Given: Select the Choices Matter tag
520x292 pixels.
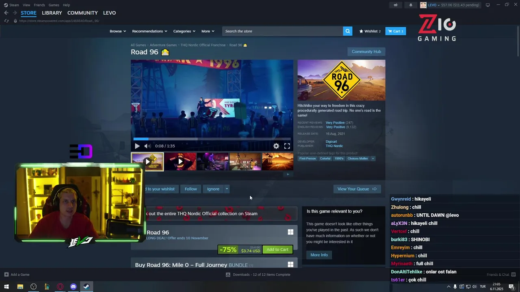Looking at the screenshot, I should pos(357,159).
